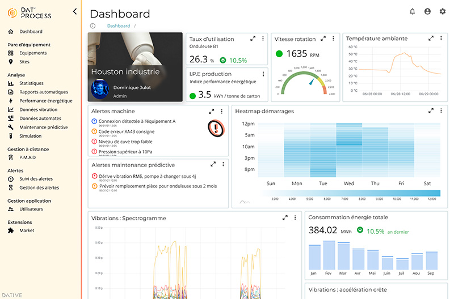Screen dimensions: 454x299
Task: Collapse the sidebar with the chevron
Action: coord(75,11)
